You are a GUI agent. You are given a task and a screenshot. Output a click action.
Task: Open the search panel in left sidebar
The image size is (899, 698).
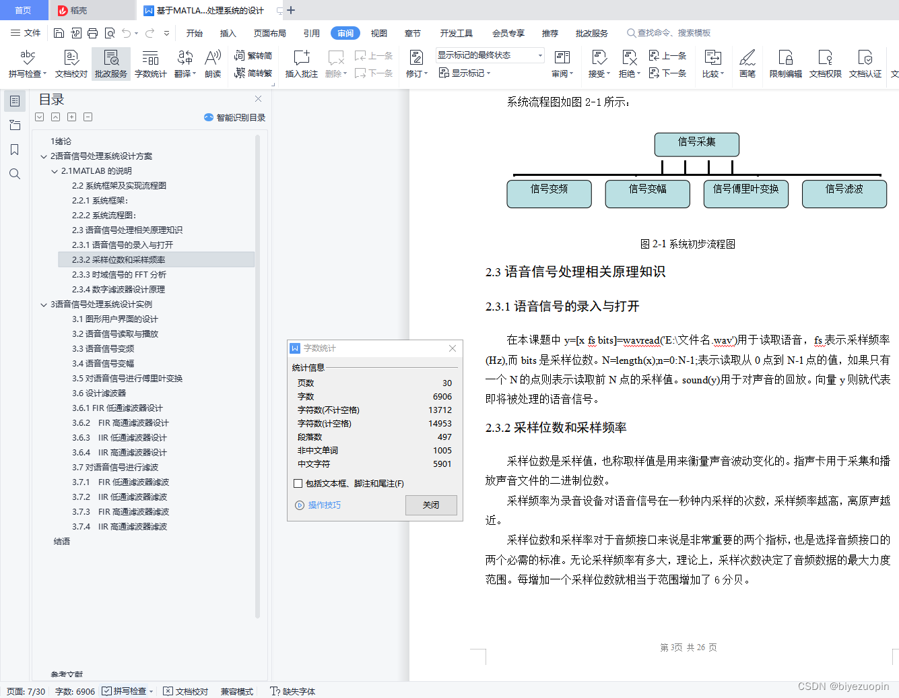tap(15, 174)
